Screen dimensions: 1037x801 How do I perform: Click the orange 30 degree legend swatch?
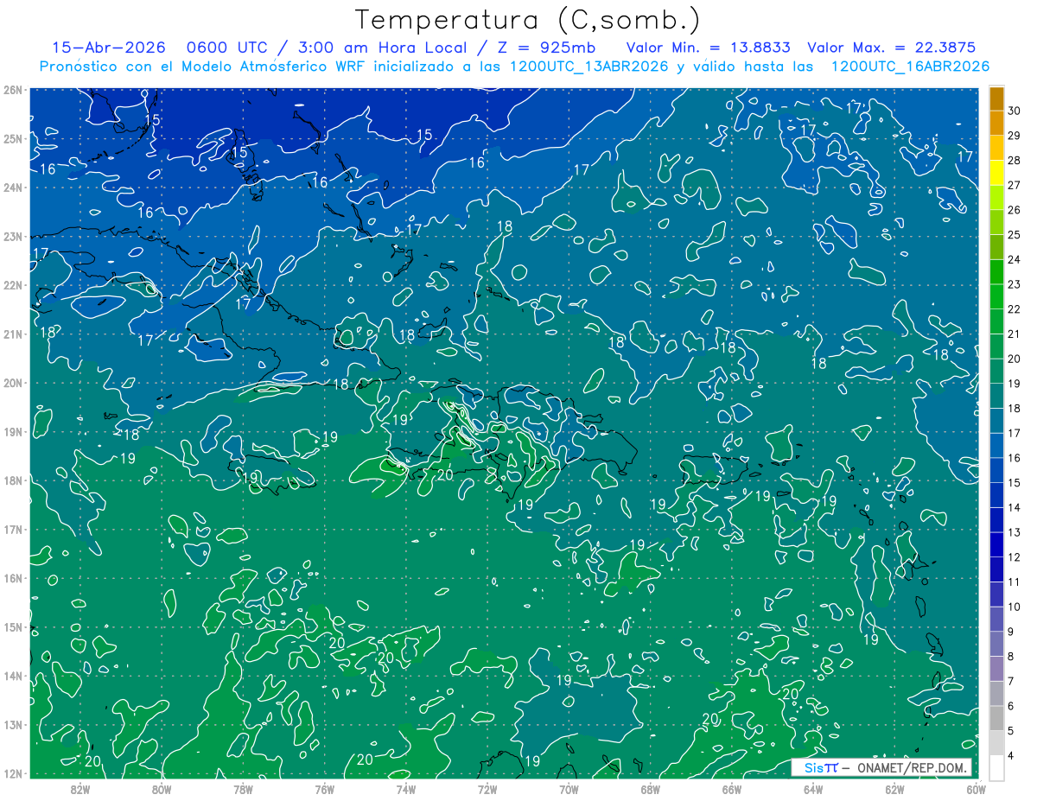click(x=996, y=99)
